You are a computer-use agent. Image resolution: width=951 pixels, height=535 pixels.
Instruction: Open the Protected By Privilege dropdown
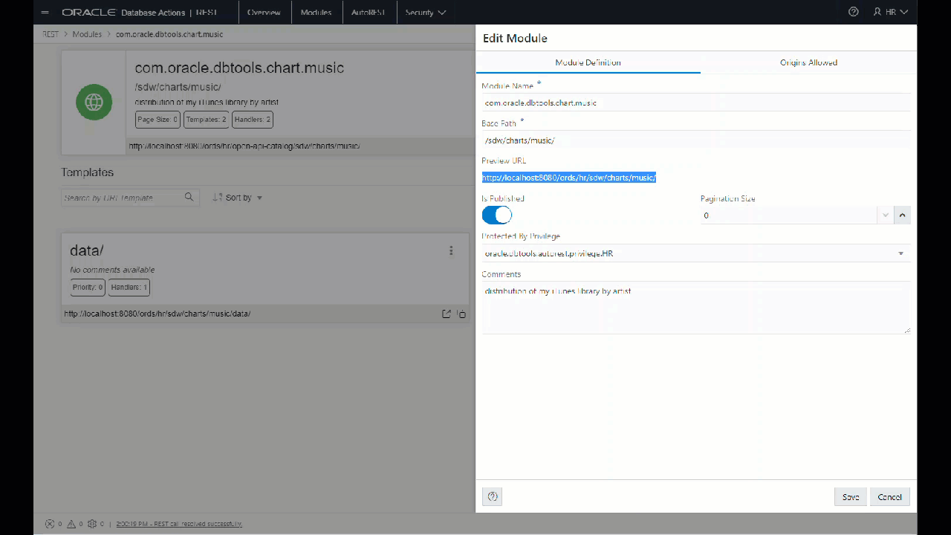click(696, 253)
